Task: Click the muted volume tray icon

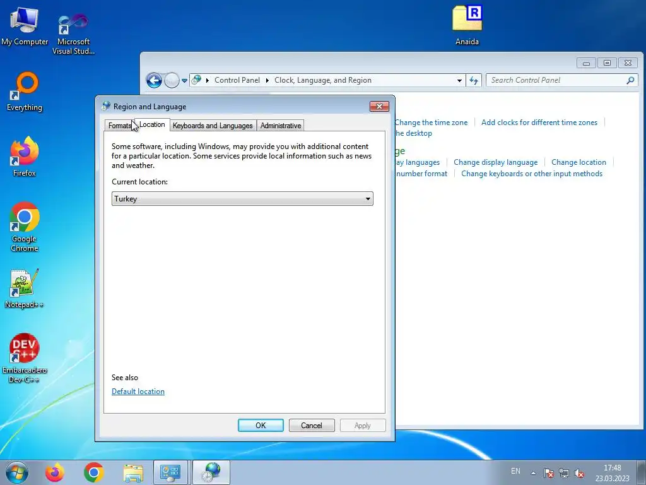Action: click(x=579, y=473)
